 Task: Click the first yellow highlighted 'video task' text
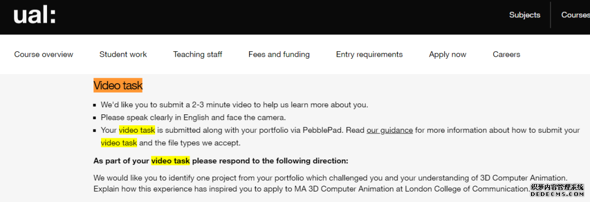tap(137, 130)
